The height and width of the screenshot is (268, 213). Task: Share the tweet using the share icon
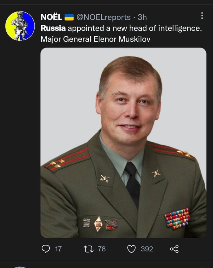[174, 249]
